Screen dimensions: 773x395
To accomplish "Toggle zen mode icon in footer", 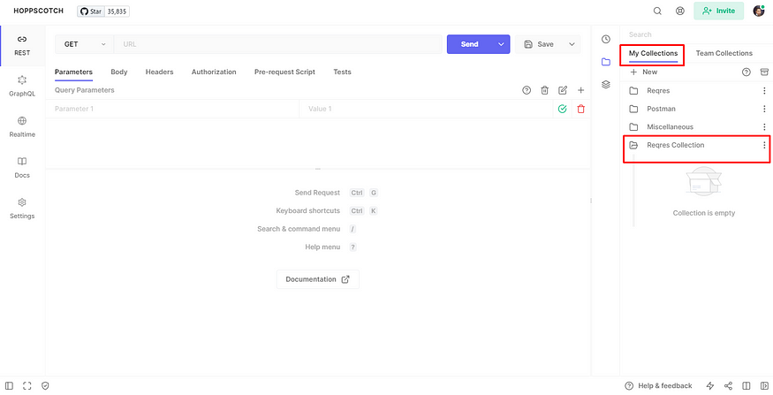I will tap(27, 385).
